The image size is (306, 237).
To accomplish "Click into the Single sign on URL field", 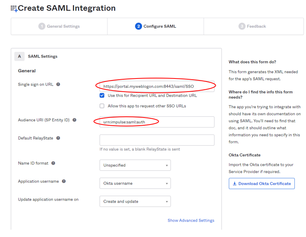I will [157, 86].
